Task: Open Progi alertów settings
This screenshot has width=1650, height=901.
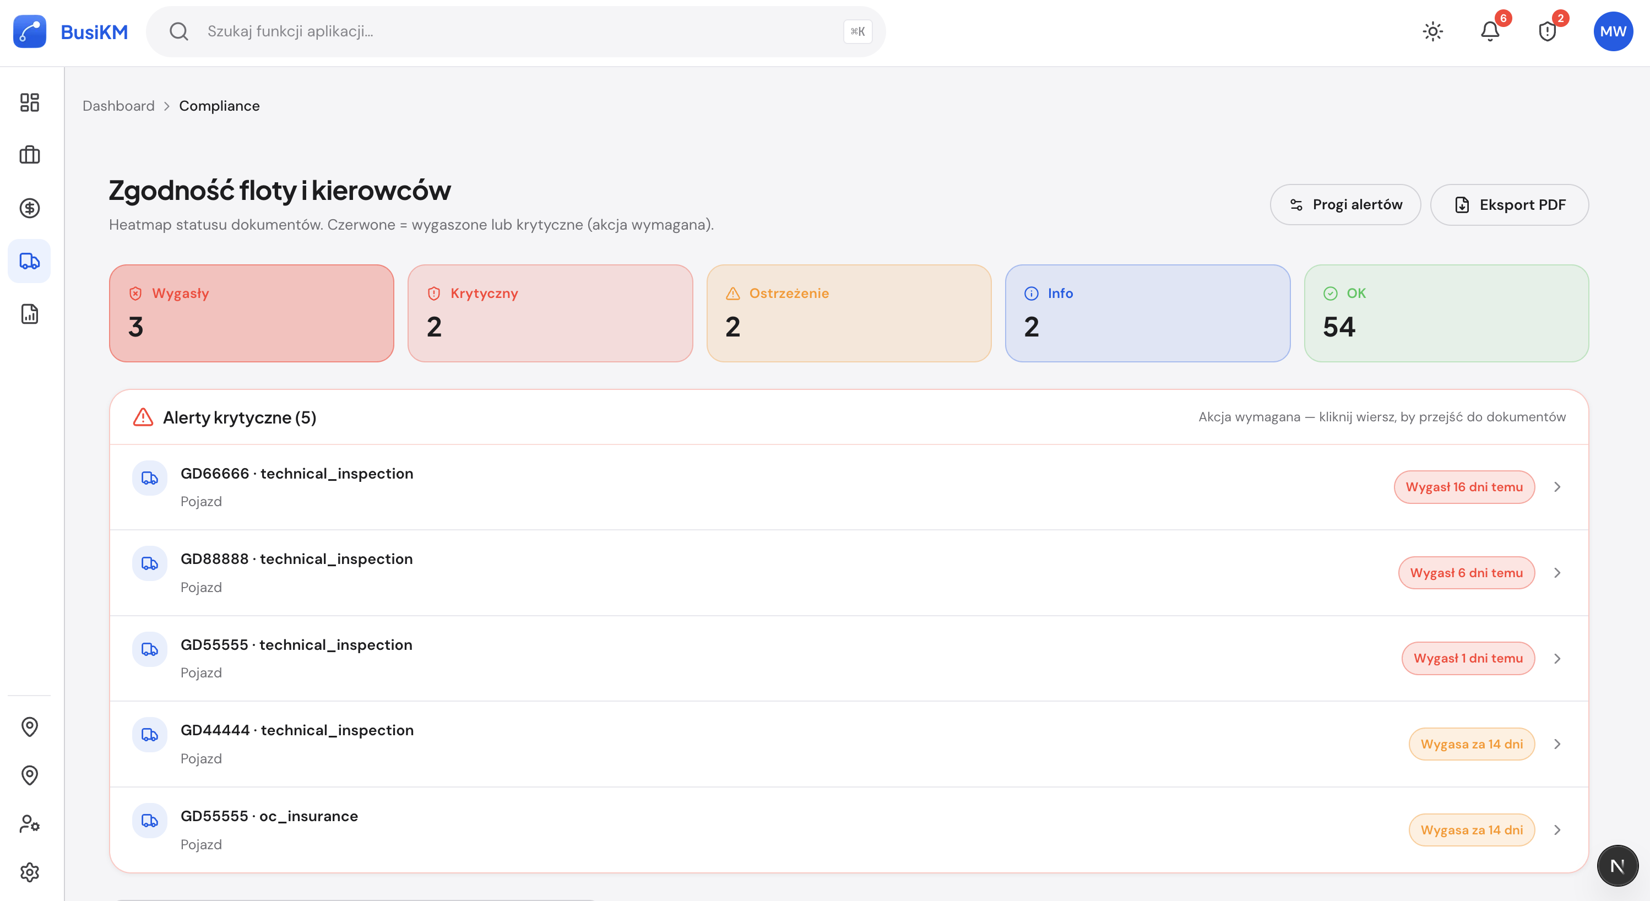Action: pyautogui.click(x=1345, y=205)
